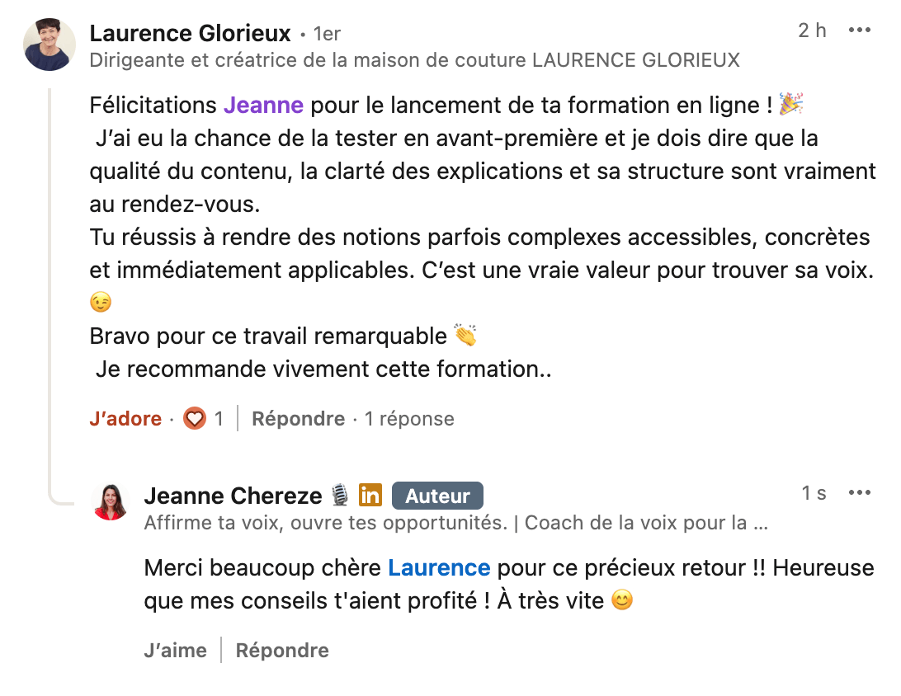Toggle the J'adore reaction on Laurence's comment
This screenshot has width=901, height=696.
pyautogui.click(x=125, y=419)
